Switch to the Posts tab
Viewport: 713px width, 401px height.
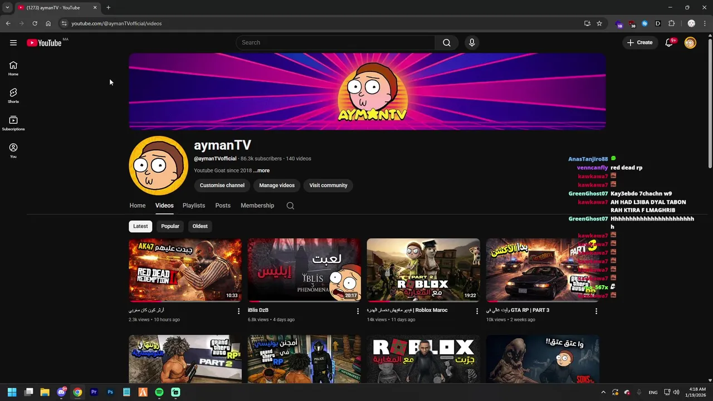pyautogui.click(x=223, y=206)
